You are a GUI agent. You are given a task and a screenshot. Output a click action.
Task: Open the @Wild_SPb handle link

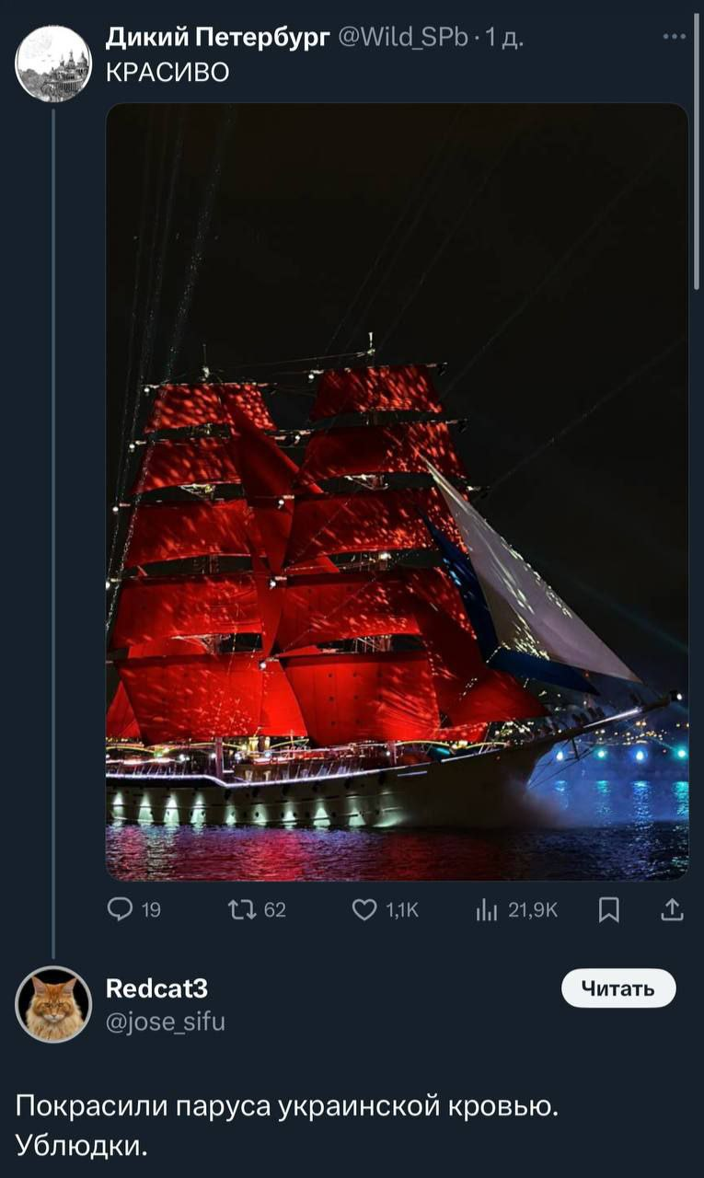[x=404, y=39]
